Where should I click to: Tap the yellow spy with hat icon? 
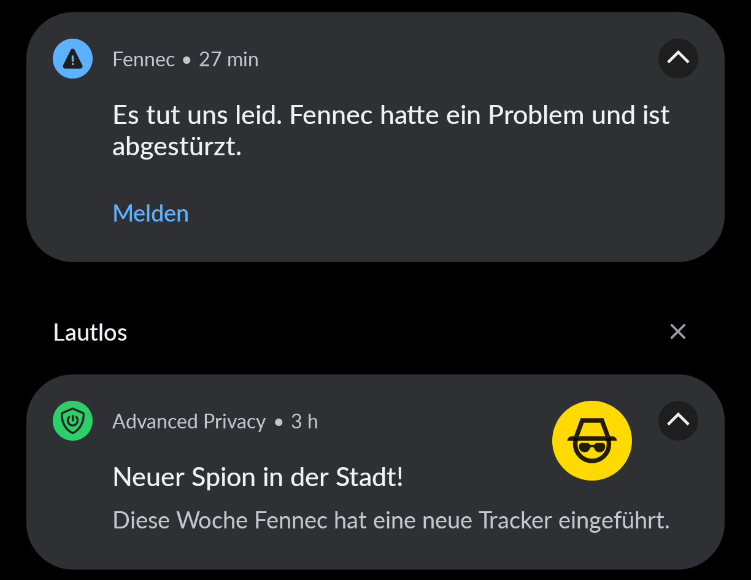(x=591, y=441)
